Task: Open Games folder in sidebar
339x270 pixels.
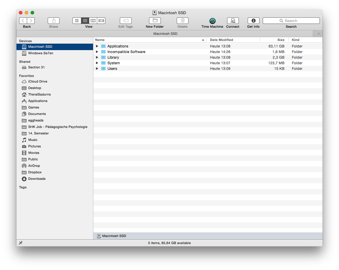Action: point(55,108)
